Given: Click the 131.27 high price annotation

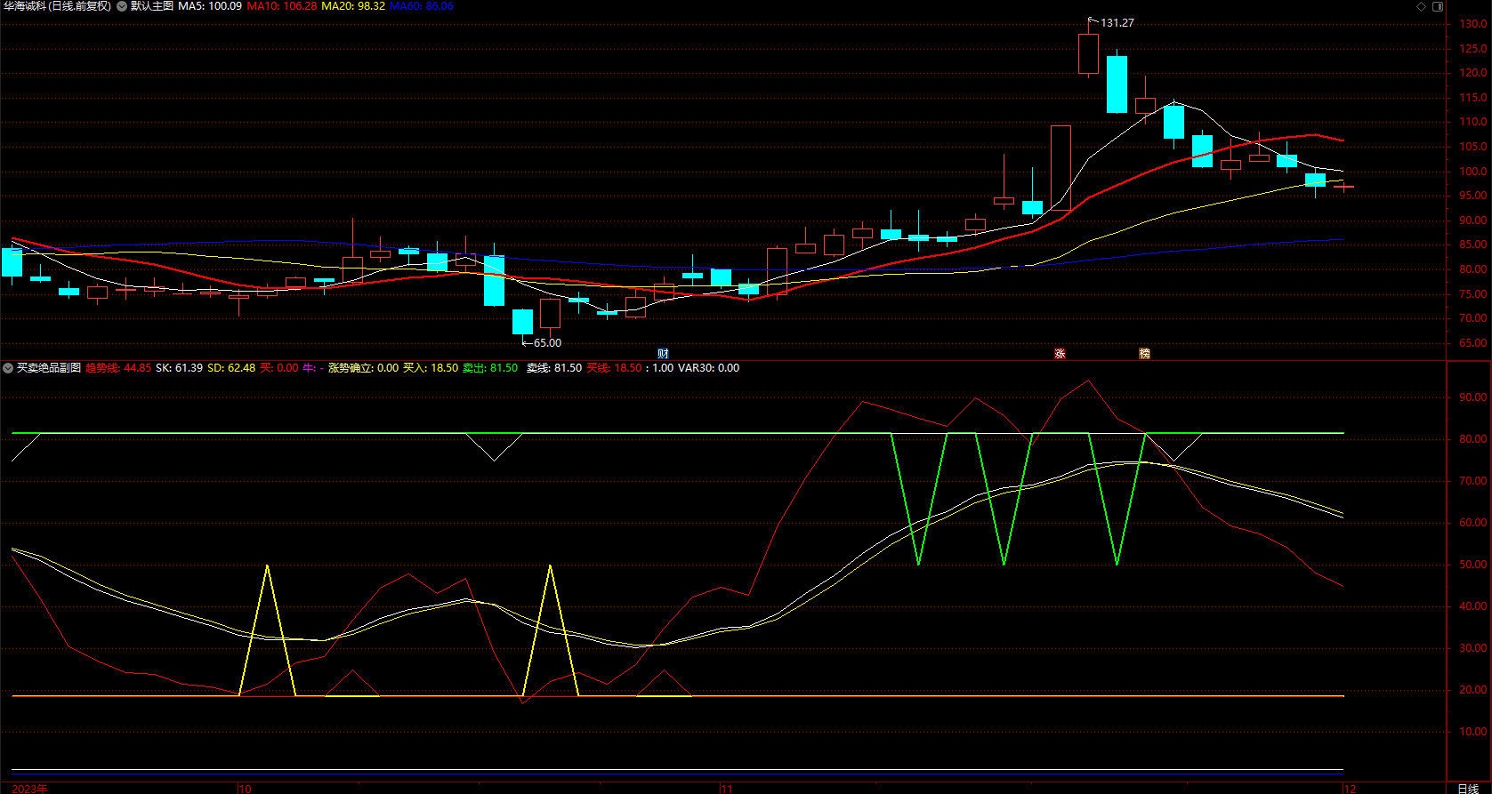Looking at the screenshot, I should click(1117, 23).
